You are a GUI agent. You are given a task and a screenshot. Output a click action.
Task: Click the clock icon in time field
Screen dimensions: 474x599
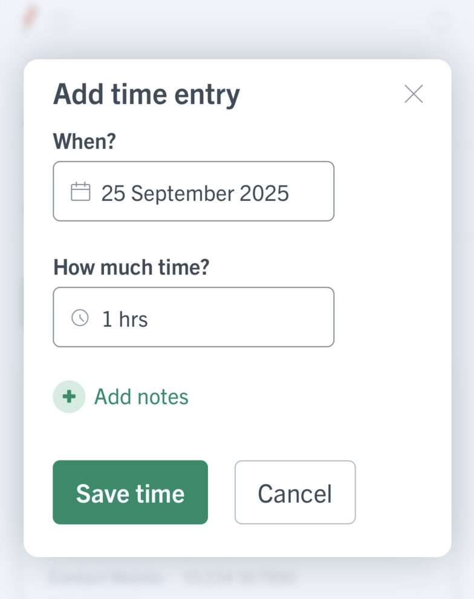click(x=80, y=318)
